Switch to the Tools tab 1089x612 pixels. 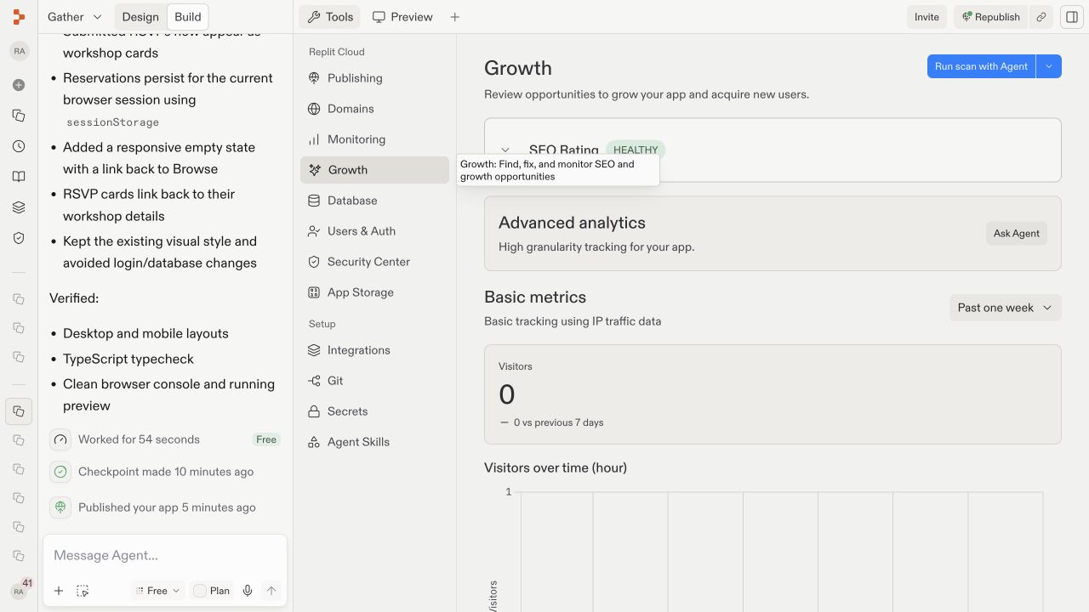pyautogui.click(x=330, y=17)
